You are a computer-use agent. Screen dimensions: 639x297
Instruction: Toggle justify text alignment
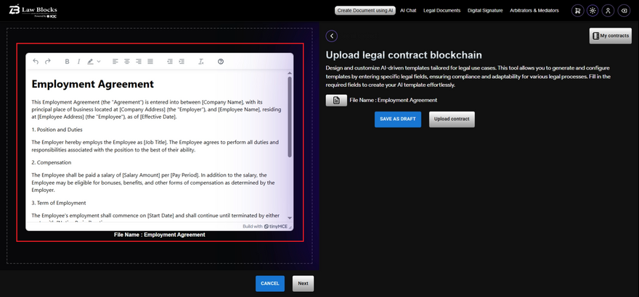coord(150,62)
